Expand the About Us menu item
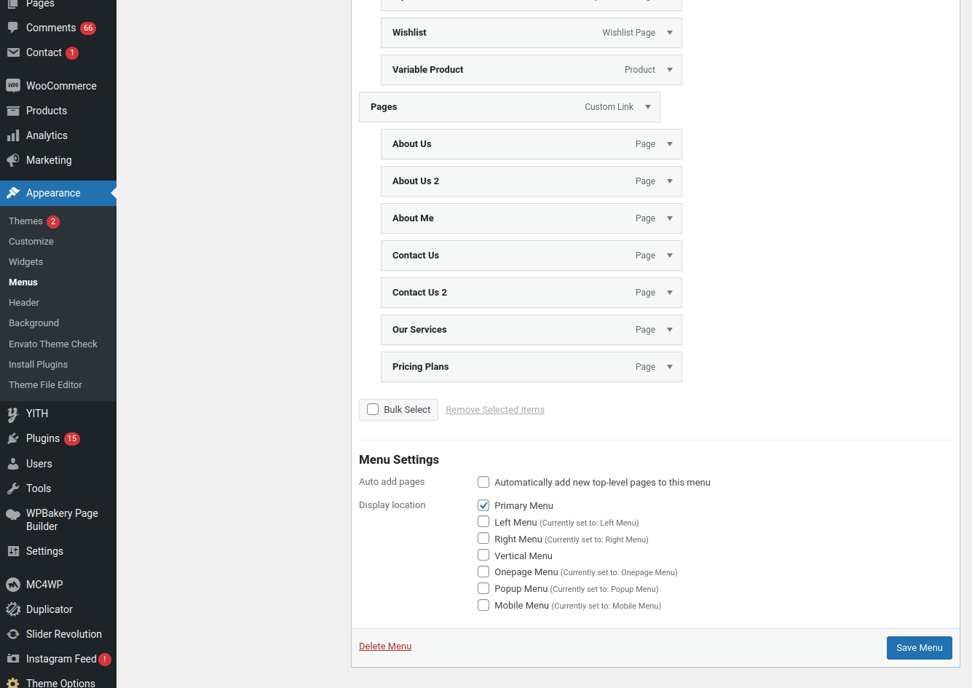The height and width of the screenshot is (688, 972). coord(670,144)
